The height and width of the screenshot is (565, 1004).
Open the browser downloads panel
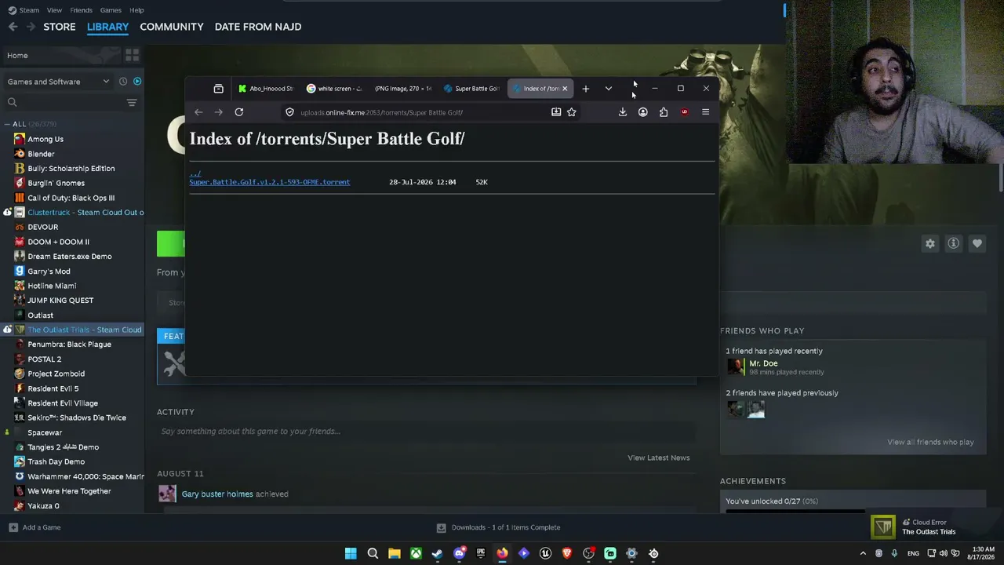point(623,112)
